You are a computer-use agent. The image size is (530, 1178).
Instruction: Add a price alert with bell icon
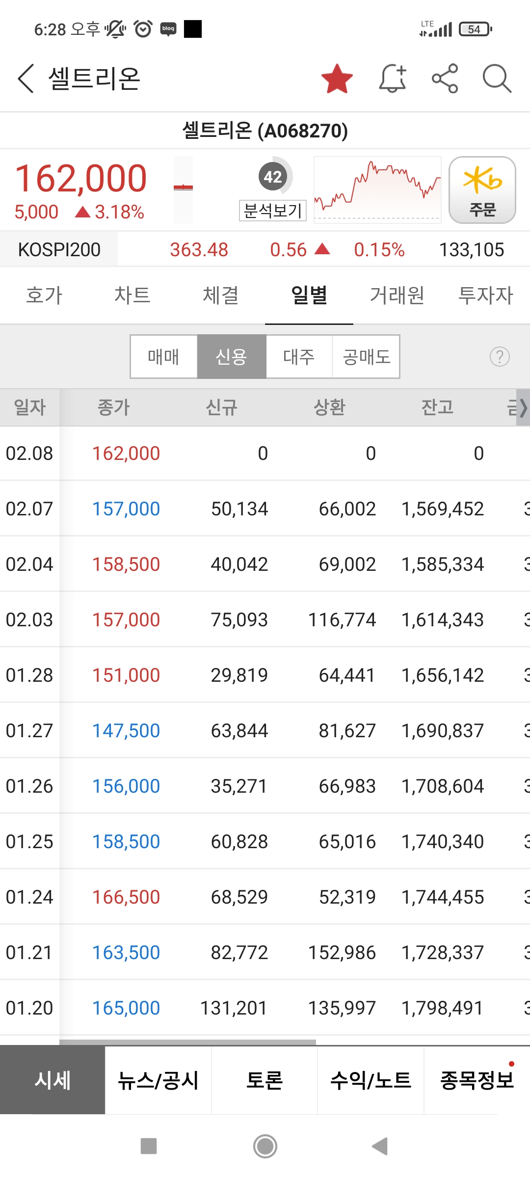393,79
